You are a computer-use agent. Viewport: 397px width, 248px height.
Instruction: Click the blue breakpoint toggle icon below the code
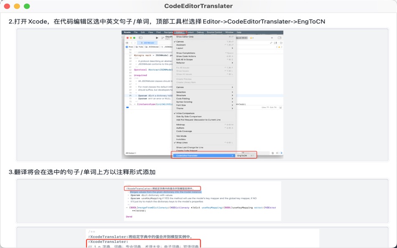(127, 107)
